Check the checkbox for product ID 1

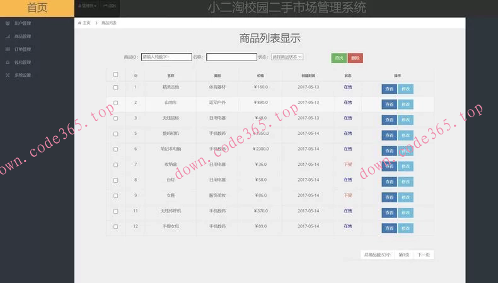(115, 88)
